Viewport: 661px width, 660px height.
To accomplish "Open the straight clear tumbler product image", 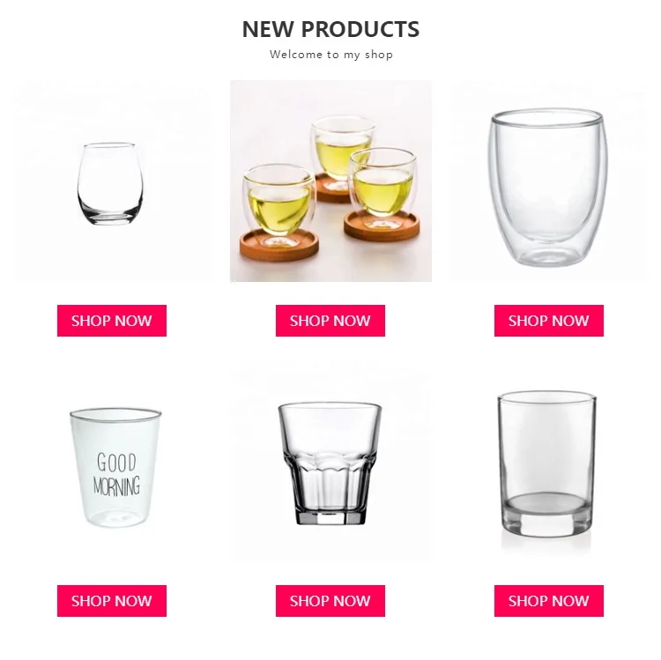I will pyautogui.click(x=547, y=464).
